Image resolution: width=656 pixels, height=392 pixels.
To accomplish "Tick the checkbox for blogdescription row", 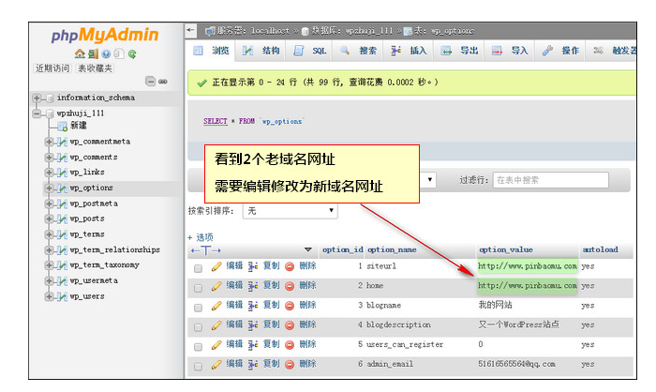I will pyautogui.click(x=199, y=327).
